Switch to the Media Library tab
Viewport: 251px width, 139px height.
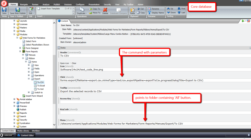tap(23, 131)
